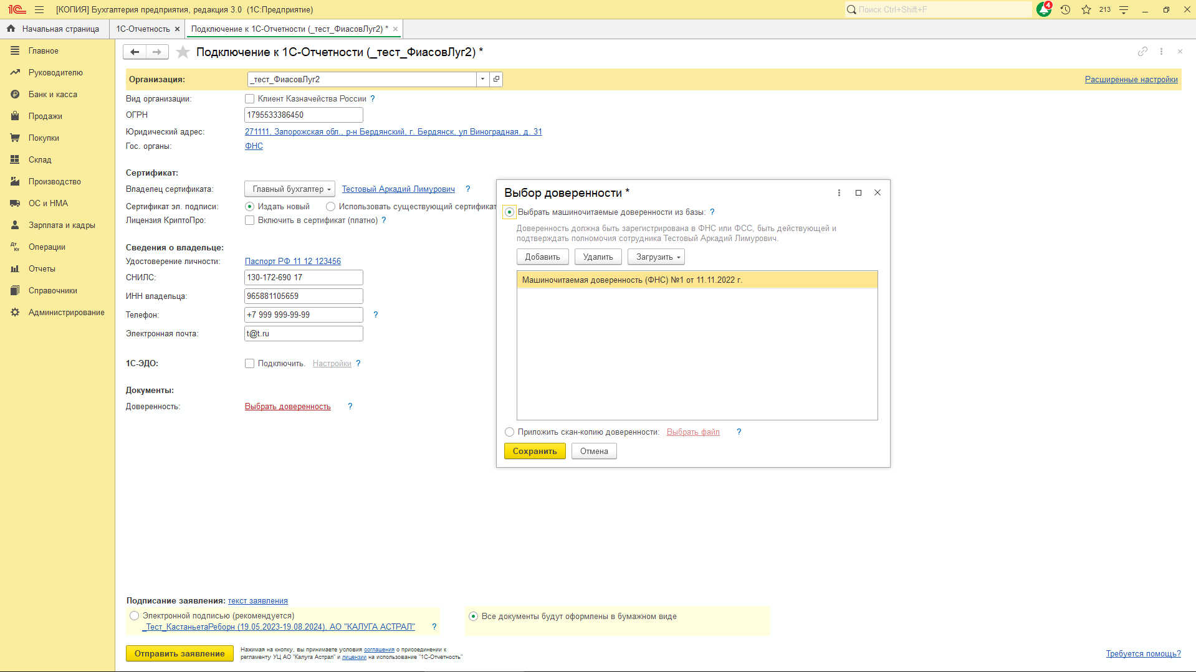Click the СНИЛС input field
Screen dimensions: 1196x672
point(304,277)
